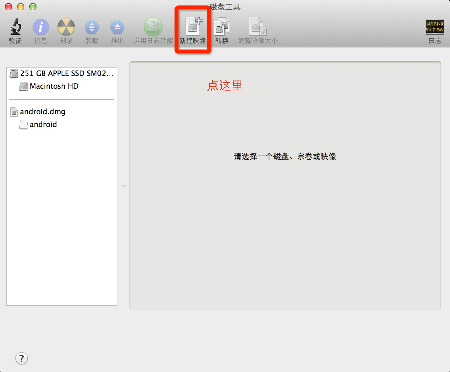450x372 pixels.
Task: Open the 信息 info toolbar button
Action: (x=41, y=27)
